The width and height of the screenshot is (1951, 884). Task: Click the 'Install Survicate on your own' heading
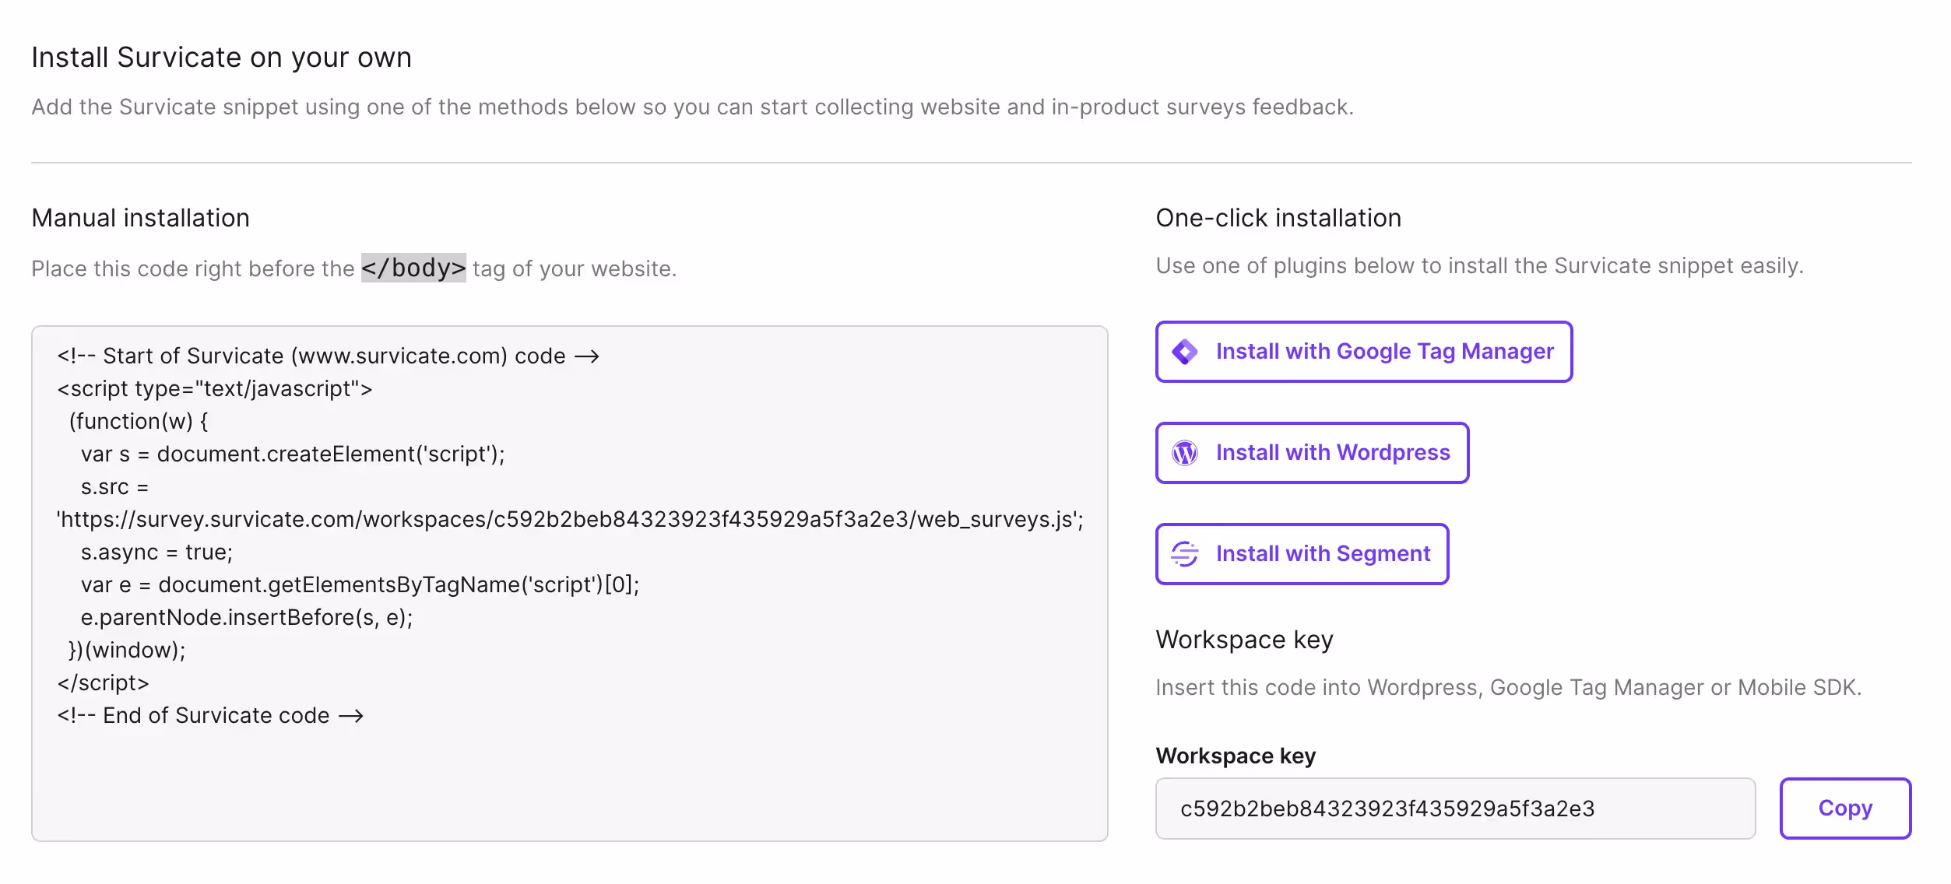pos(221,58)
